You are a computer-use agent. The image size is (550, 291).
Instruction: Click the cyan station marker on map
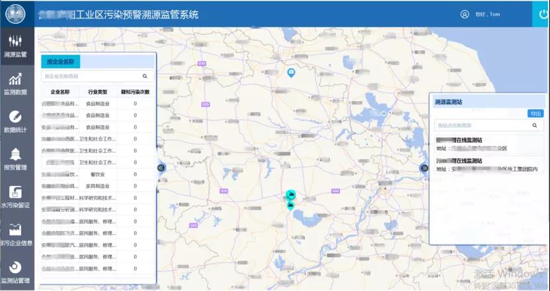click(290, 197)
